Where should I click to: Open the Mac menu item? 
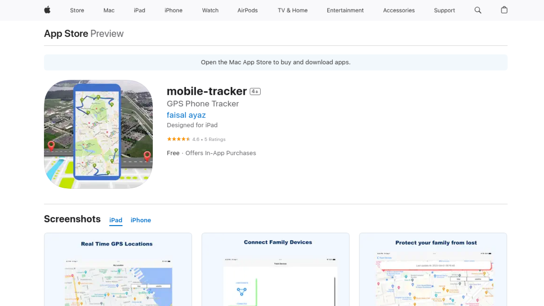pos(109,10)
